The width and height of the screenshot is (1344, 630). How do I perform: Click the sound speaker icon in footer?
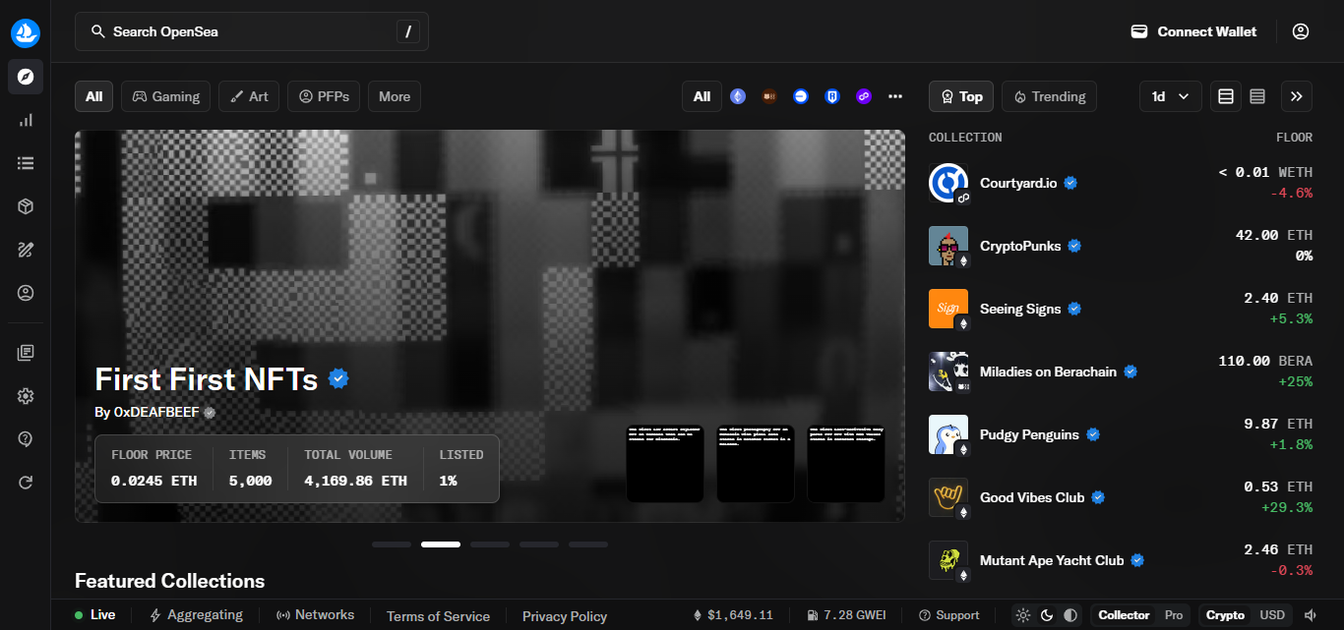point(1310,615)
